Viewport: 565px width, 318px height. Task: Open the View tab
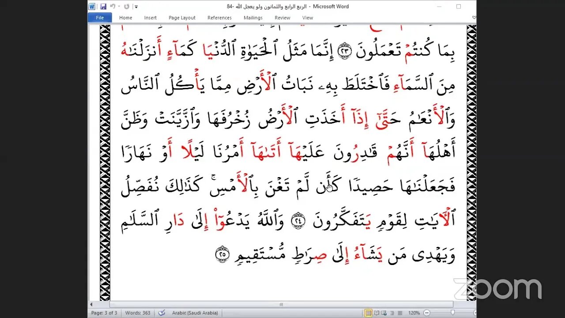pyautogui.click(x=307, y=18)
